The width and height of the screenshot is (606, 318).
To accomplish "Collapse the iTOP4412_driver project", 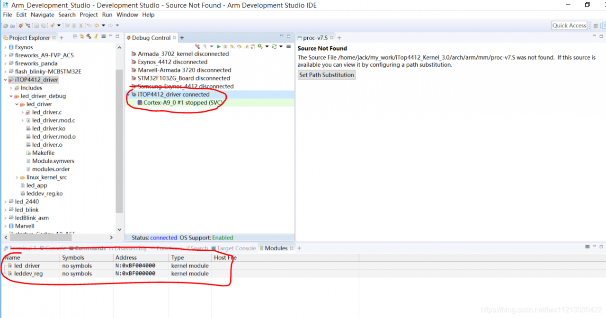I will pos(5,79).
